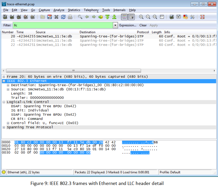
Task: Click the scrollbar right arrow
Action: click(x=214, y=71)
